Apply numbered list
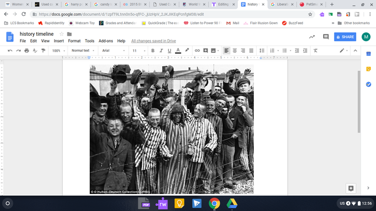 (x=272, y=51)
